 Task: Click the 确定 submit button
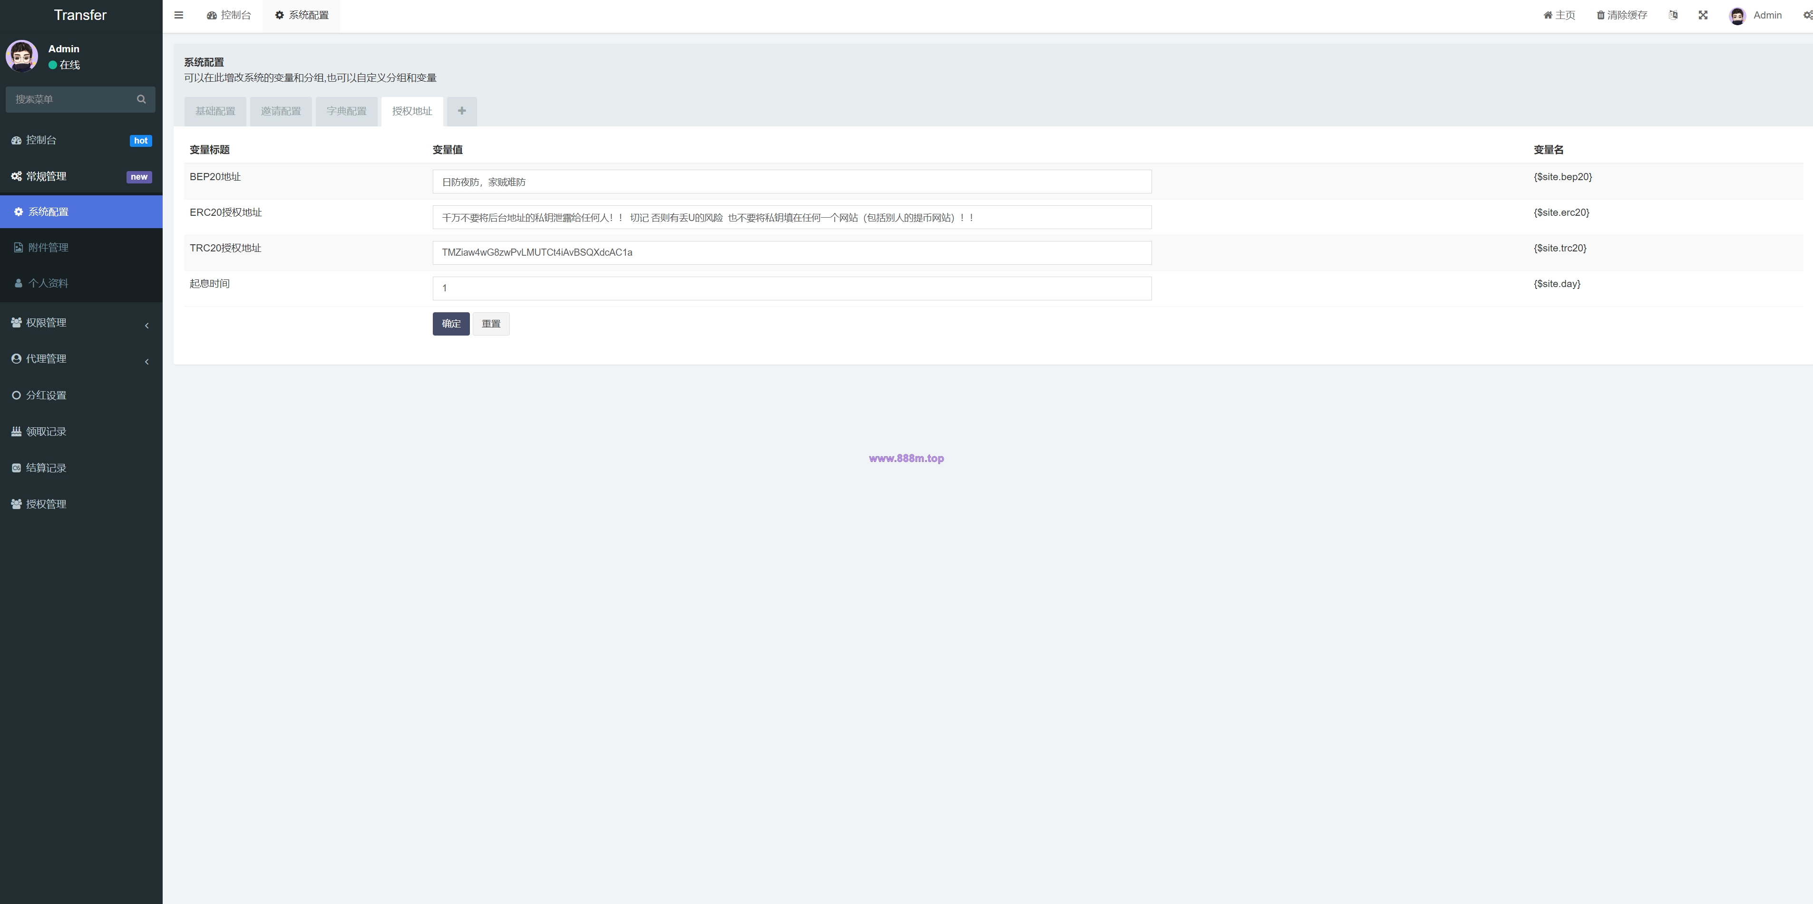[451, 324]
